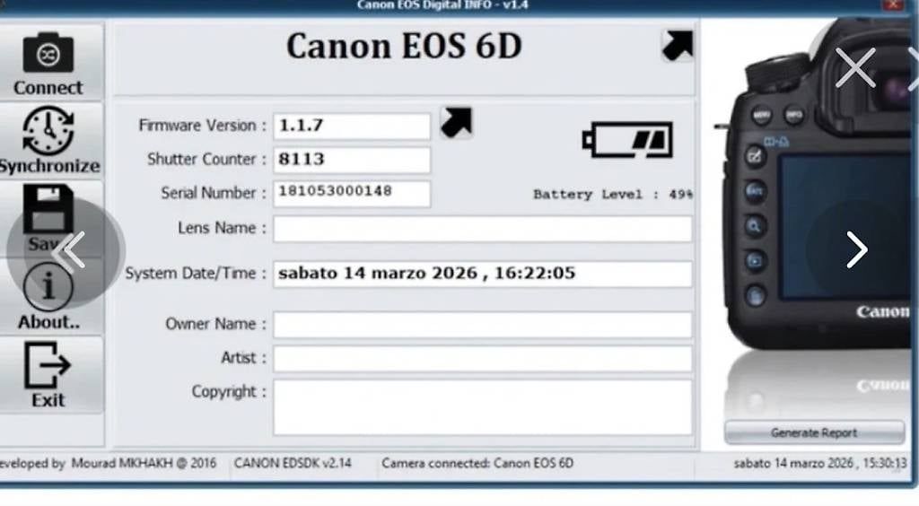Click the About info icon
919x506 pixels.
tap(48, 287)
